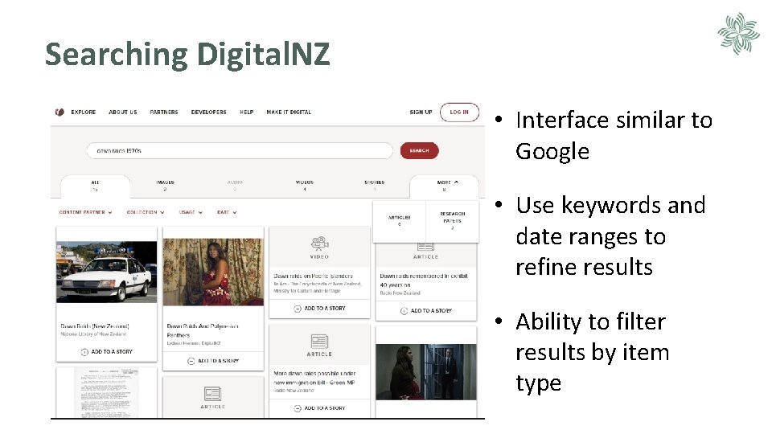This screenshot has height=434, width=772.
Task: Add Pacific Islanders video to a story
Action: coord(319,309)
